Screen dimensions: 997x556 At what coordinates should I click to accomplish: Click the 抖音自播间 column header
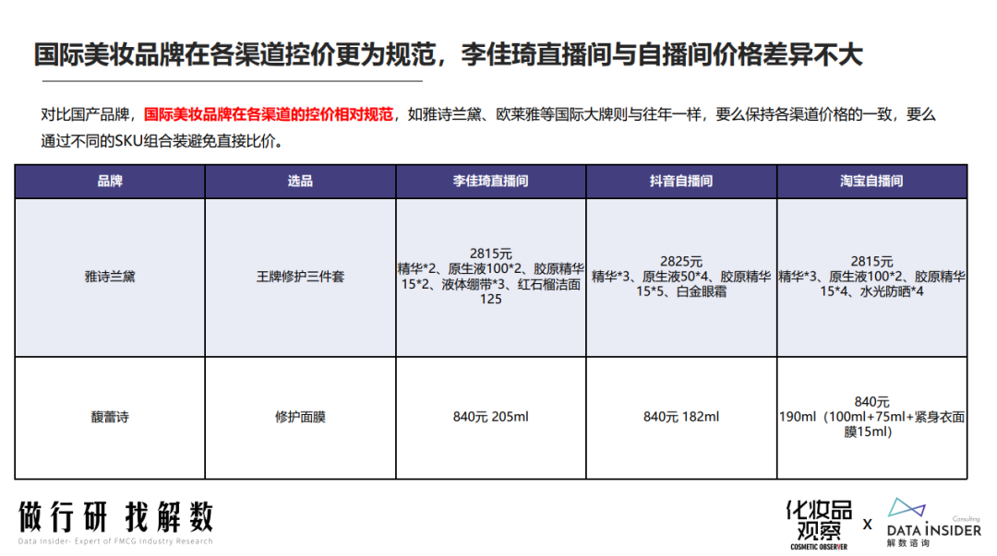tap(681, 181)
